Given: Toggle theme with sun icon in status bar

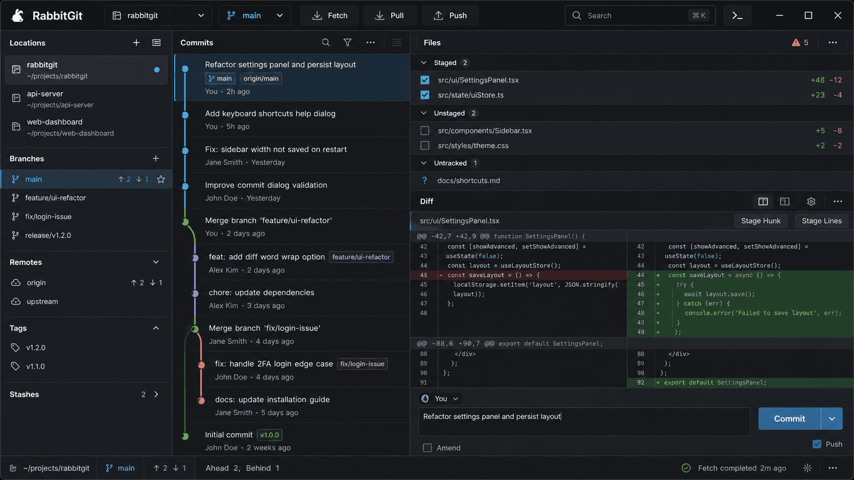Looking at the screenshot, I should (x=807, y=468).
